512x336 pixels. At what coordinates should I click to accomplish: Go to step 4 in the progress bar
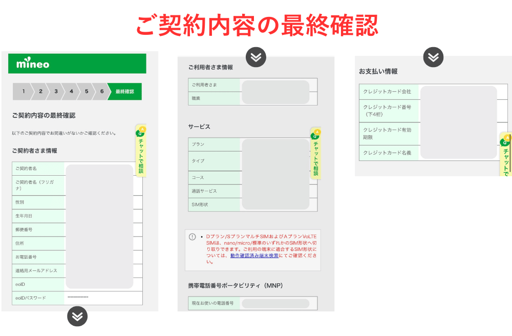[71, 92]
